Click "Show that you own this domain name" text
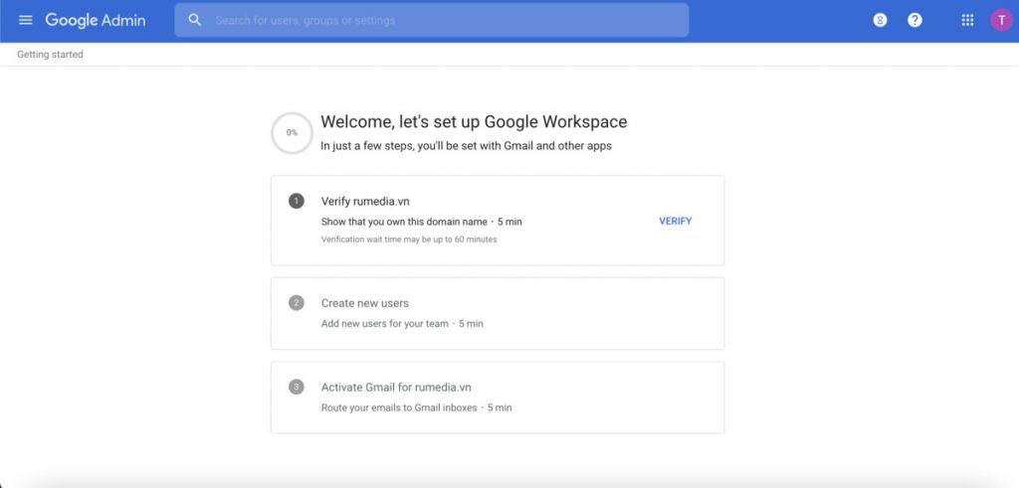 pyautogui.click(x=404, y=222)
